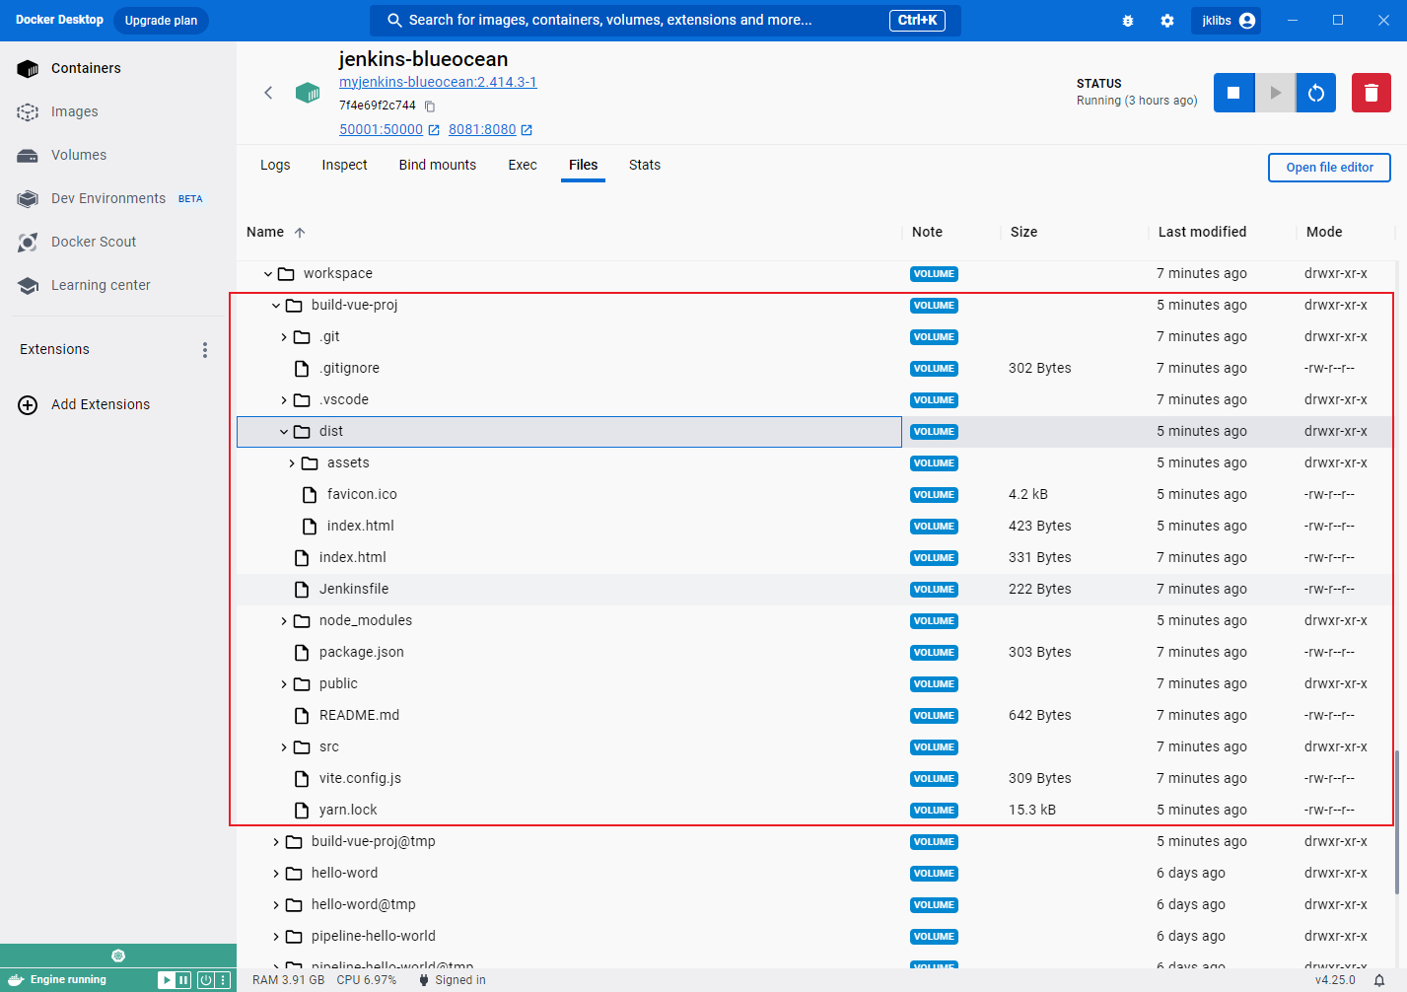This screenshot has width=1407, height=992.
Task: Open the Extensions three-dot menu
Action: point(205,350)
